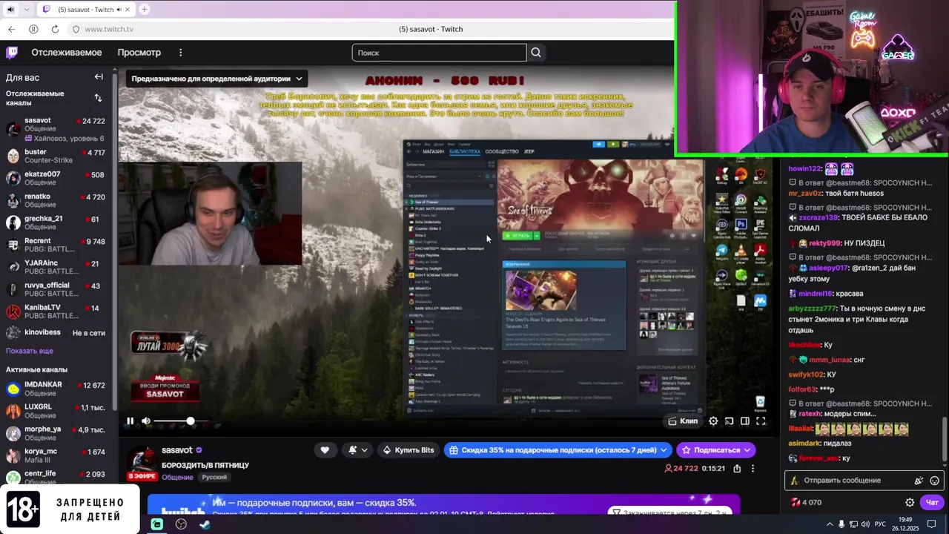This screenshot has width=949, height=534.
Task: Select the sasavot - Twitch browser tab
Action: click(x=85, y=9)
